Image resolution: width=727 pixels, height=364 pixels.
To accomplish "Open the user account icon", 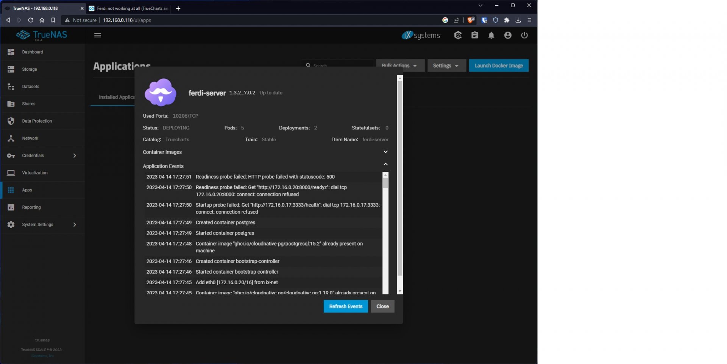I will point(508,35).
